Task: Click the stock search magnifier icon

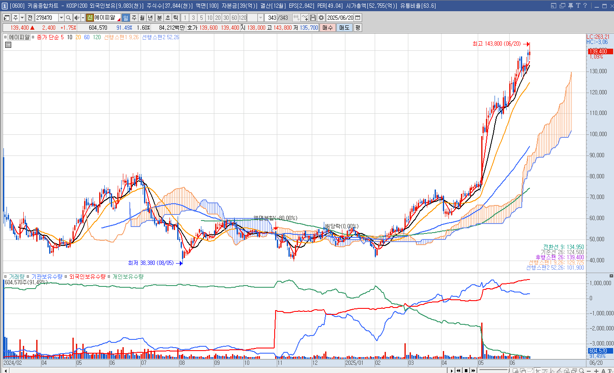Action: tap(69, 18)
